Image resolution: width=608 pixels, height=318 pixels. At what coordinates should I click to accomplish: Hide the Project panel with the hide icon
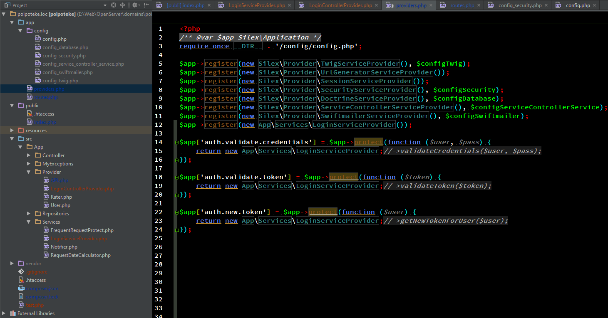(x=146, y=5)
